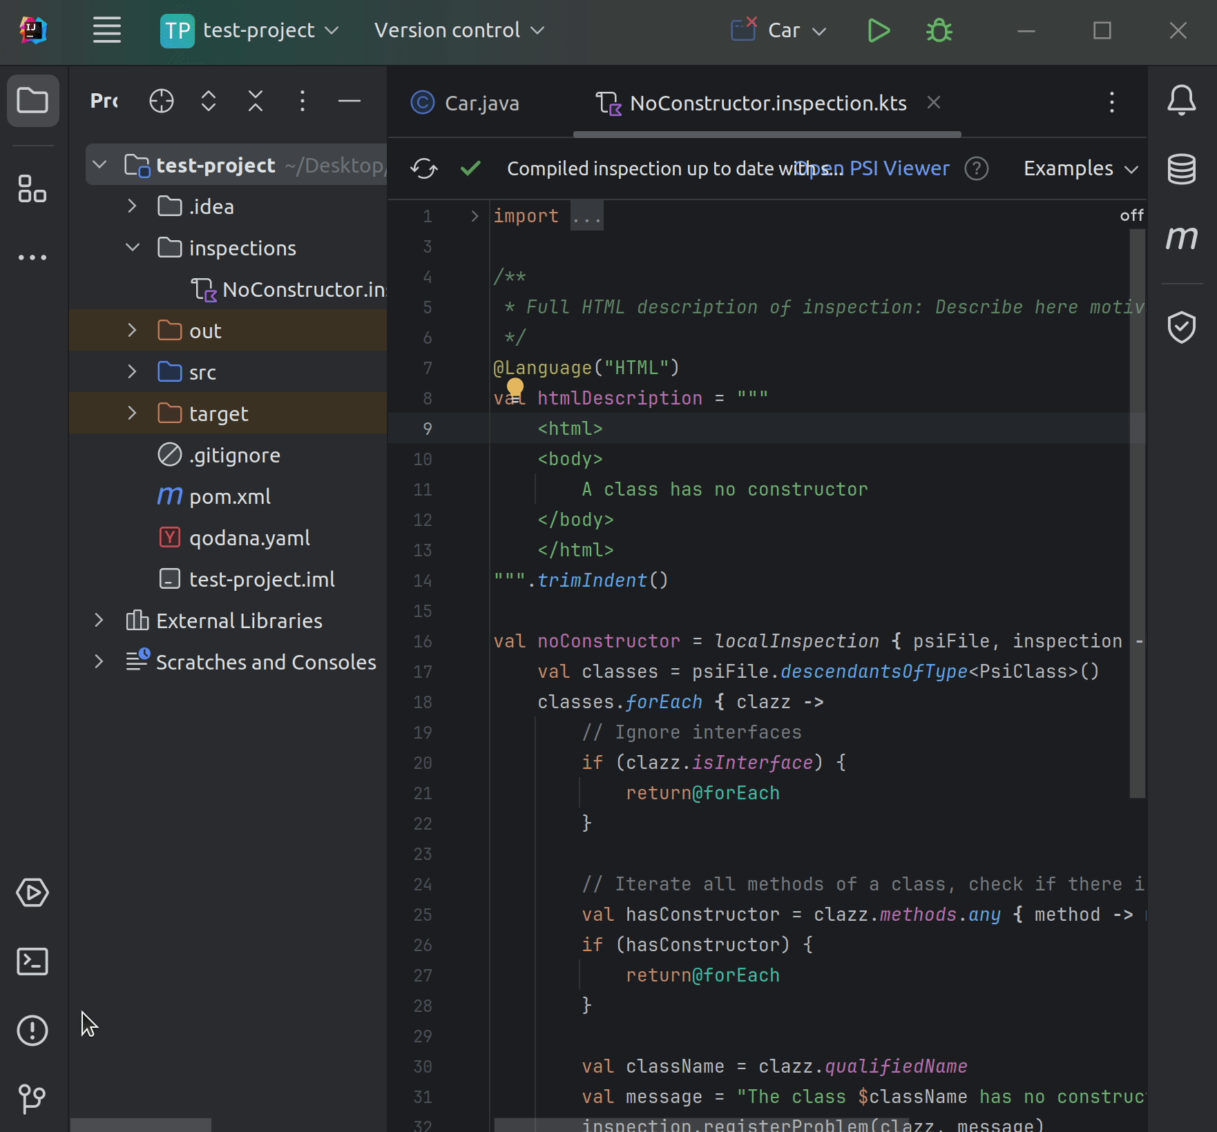Screen dimensions: 1217x1132
Task: Open the Services tool window
Action: [x=32, y=892]
